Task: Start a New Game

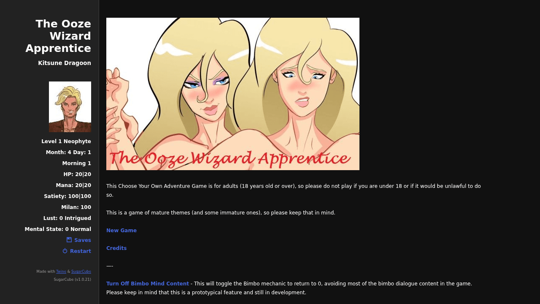Action: click(121, 231)
